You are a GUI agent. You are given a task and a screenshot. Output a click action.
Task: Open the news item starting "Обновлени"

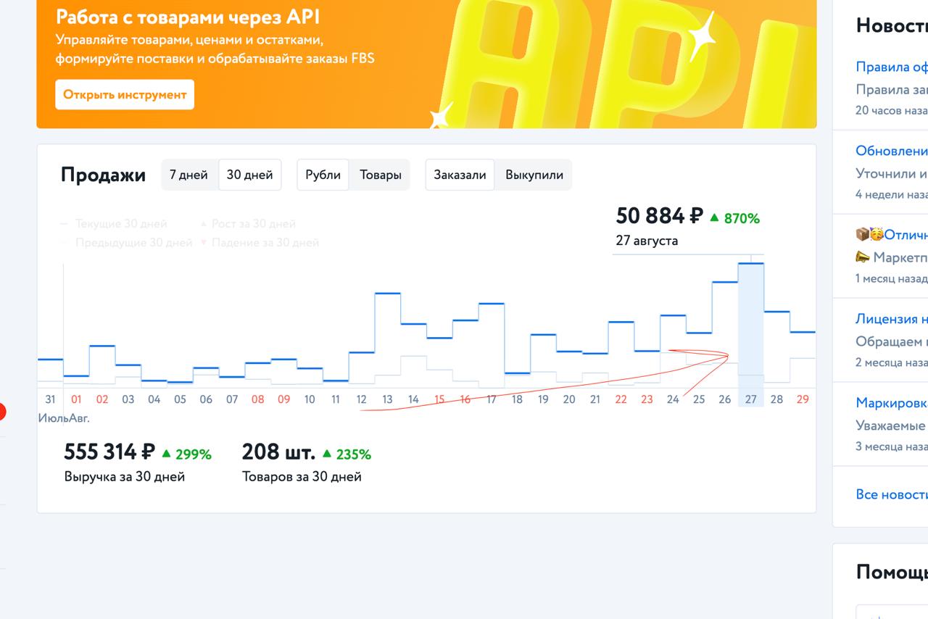click(892, 151)
